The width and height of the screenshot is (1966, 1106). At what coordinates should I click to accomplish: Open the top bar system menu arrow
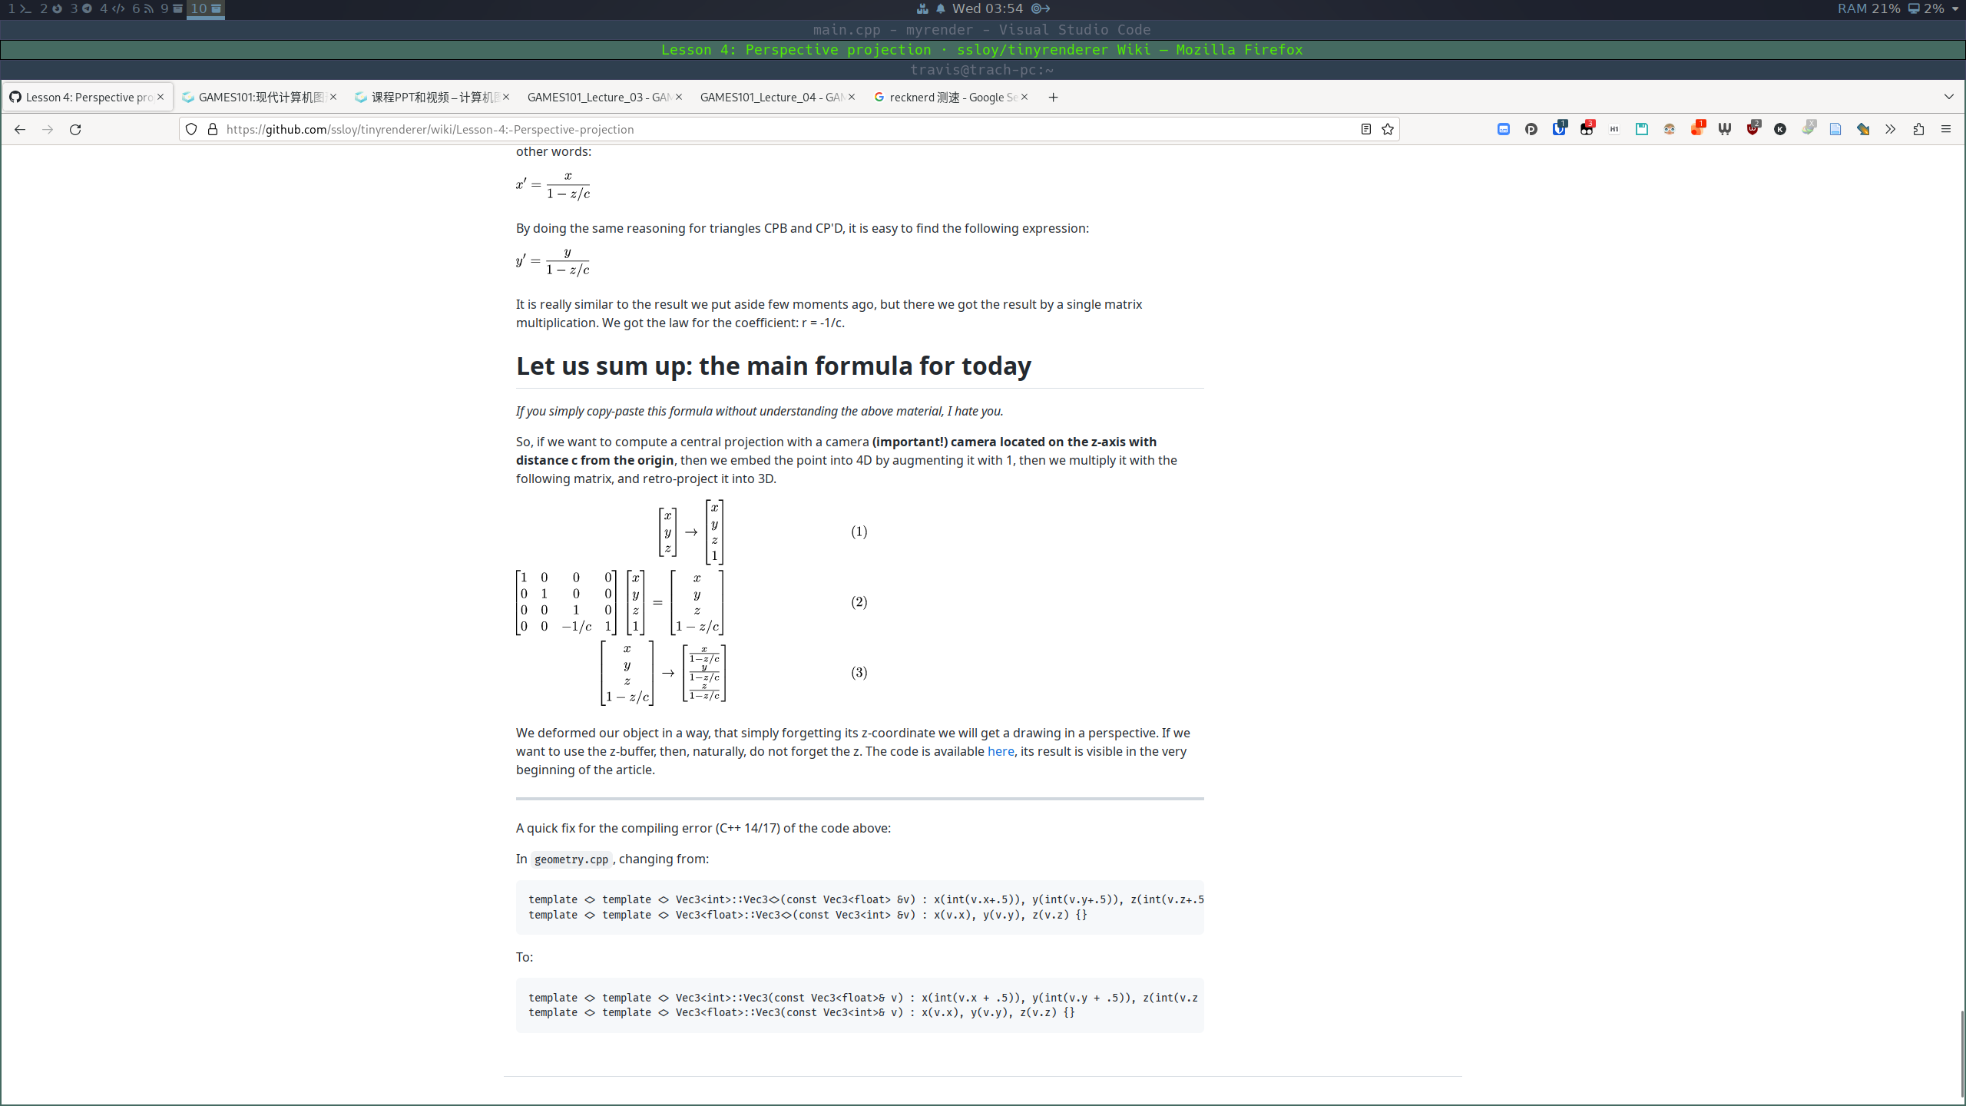pyautogui.click(x=1954, y=8)
